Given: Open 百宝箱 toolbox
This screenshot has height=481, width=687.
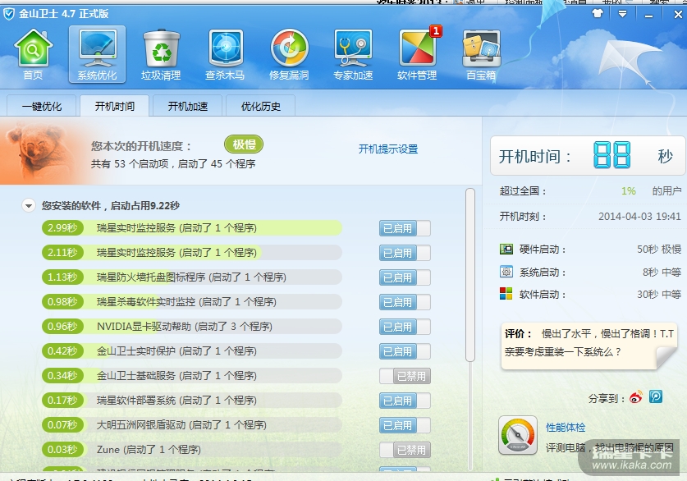Looking at the screenshot, I should 481,54.
